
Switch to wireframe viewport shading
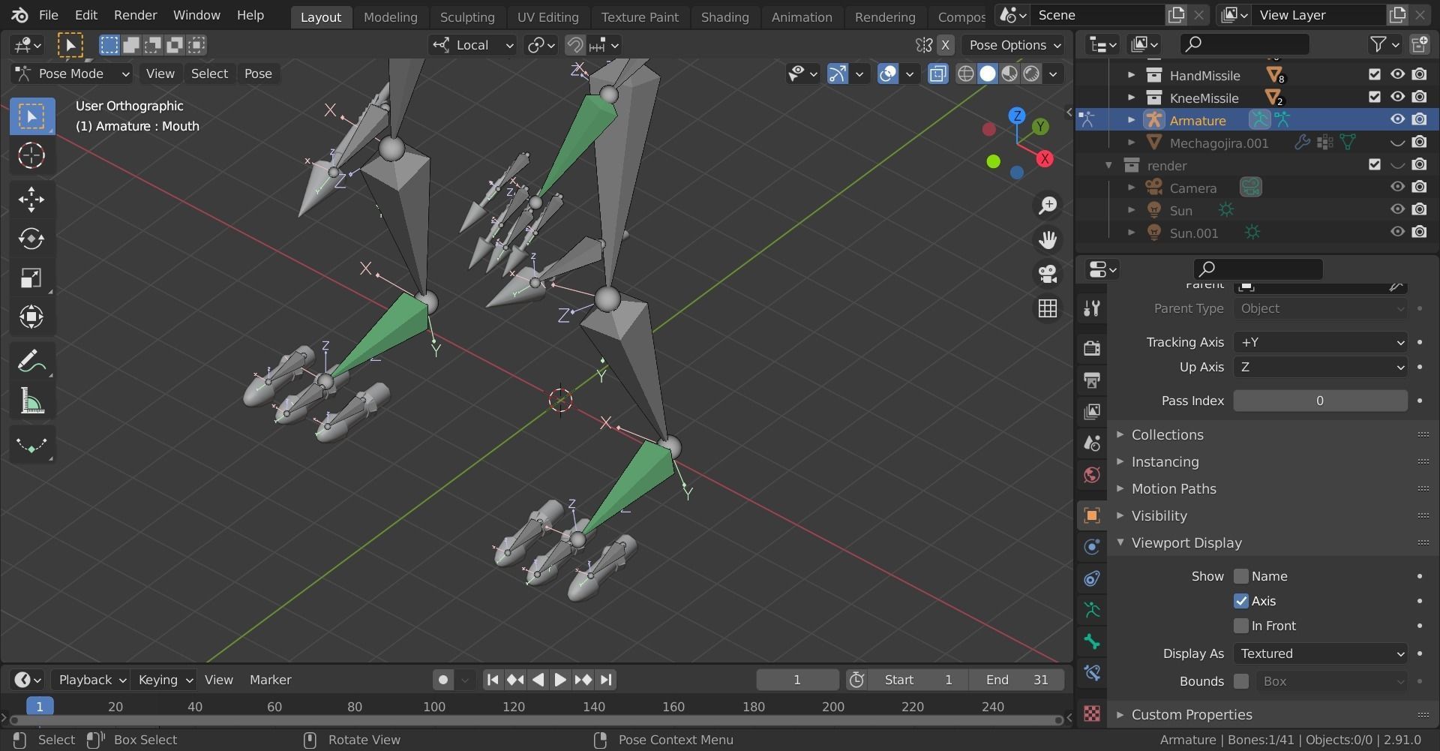click(x=966, y=74)
